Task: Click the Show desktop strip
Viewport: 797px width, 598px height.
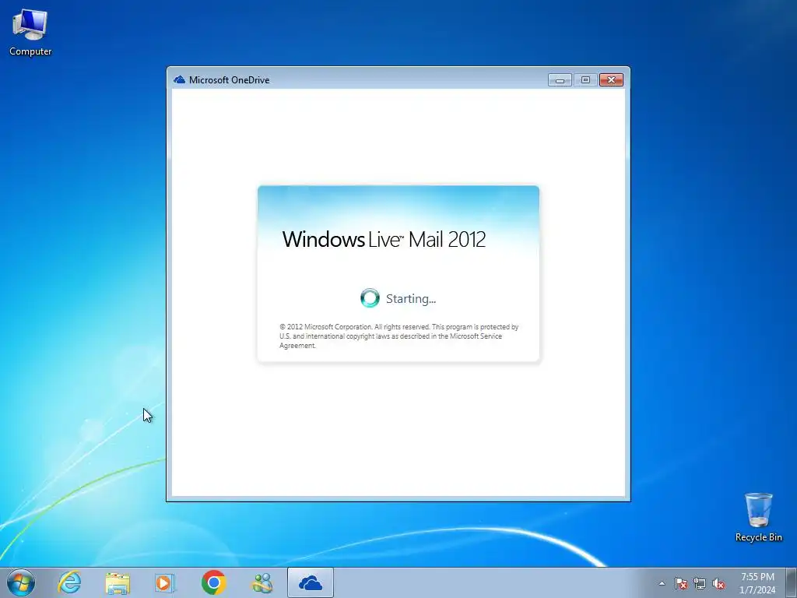Action: 792,583
